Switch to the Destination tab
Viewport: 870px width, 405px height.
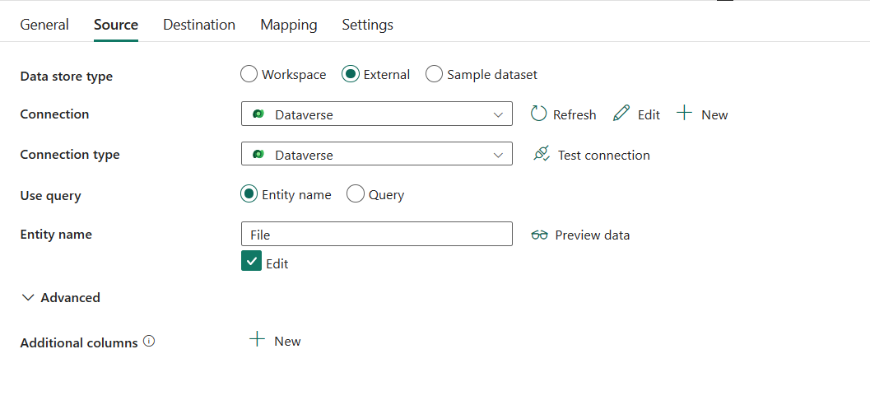pos(199,25)
